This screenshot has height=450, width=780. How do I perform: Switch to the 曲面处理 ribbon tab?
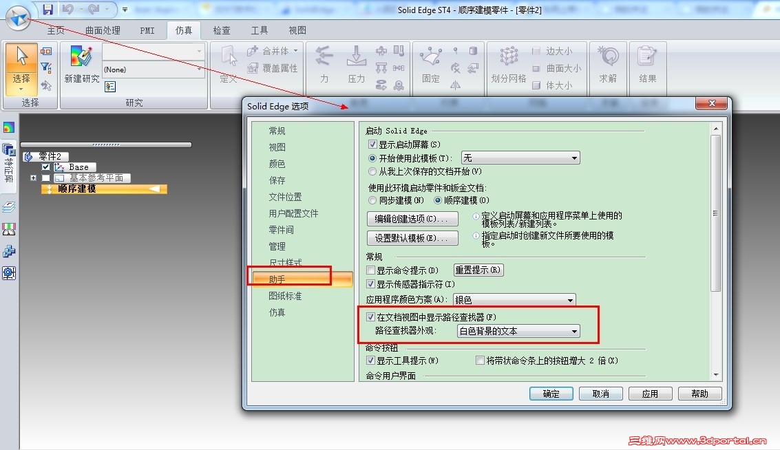click(103, 31)
